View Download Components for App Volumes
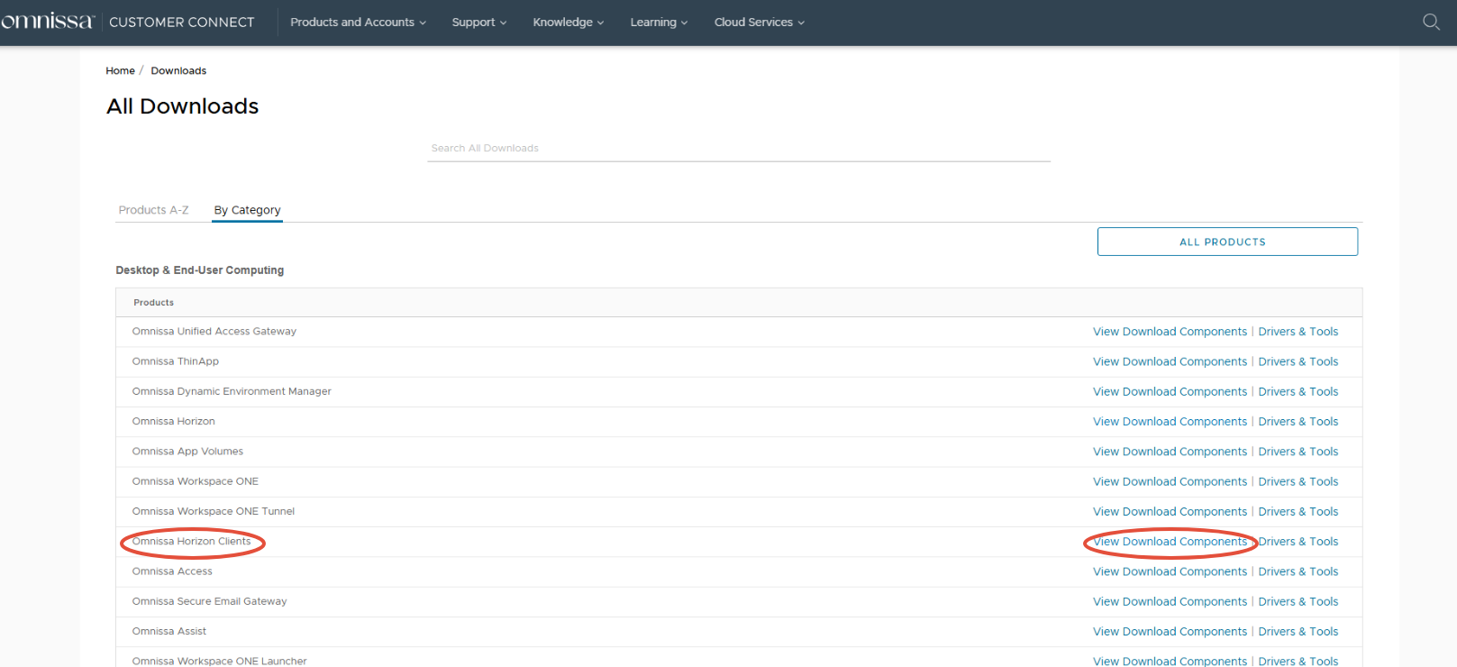The width and height of the screenshot is (1457, 667). 1170,452
